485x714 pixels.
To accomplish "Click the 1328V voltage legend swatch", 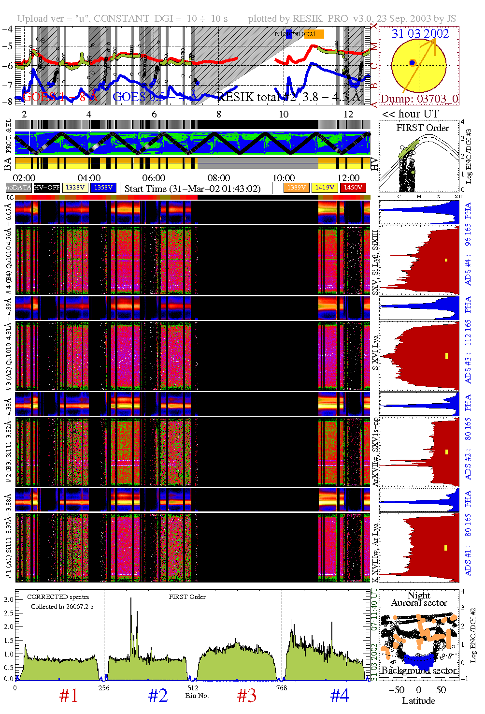I will click(x=75, y=188).
